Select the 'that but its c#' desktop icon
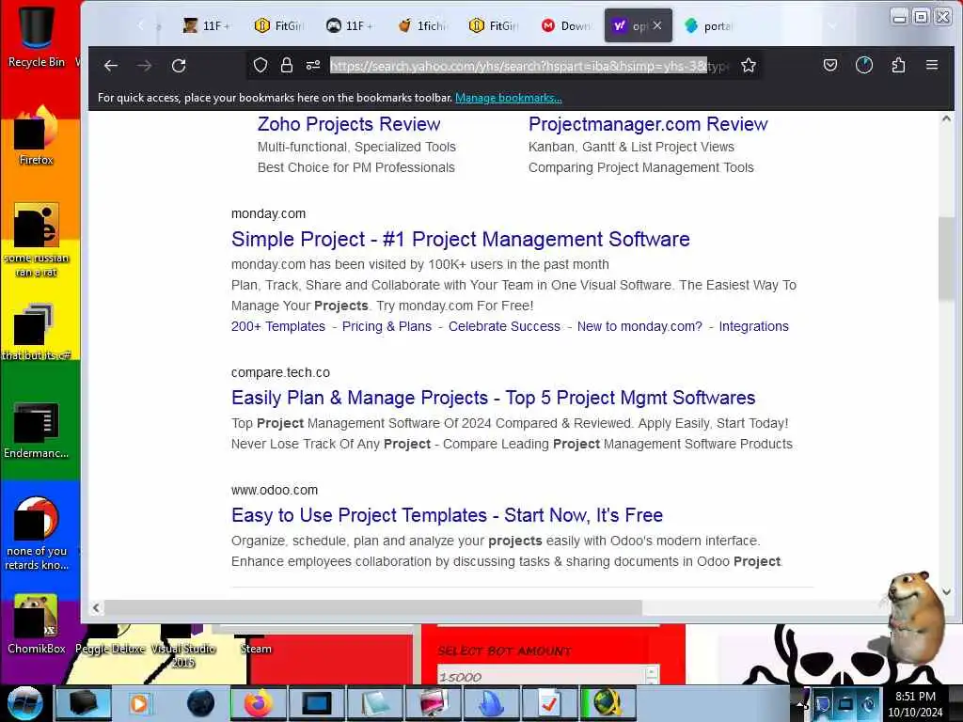Viewport: 963px width, 722px height. [37, 332]
